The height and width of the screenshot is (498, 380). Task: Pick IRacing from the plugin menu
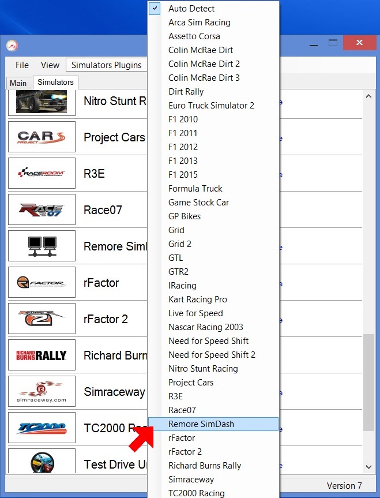[182, 286]
